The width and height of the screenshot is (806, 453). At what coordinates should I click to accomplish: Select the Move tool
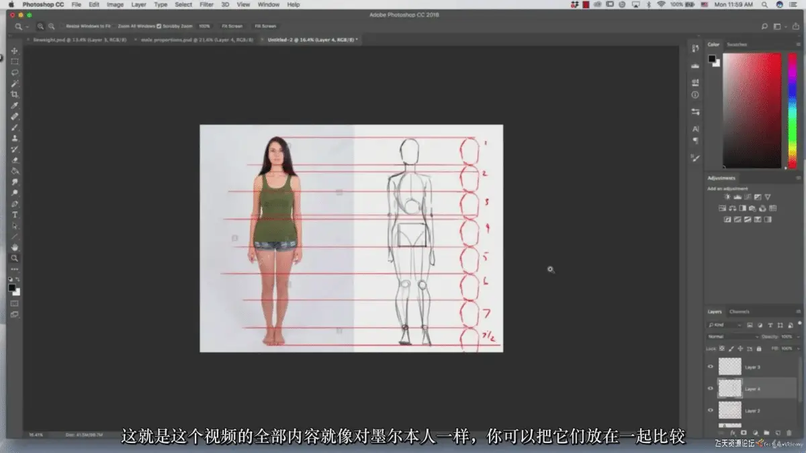click(x=15, y=51)
